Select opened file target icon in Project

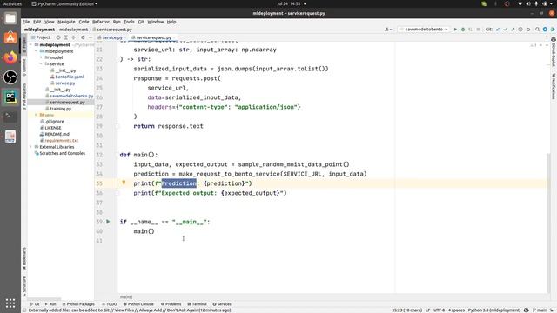[58, 37]
